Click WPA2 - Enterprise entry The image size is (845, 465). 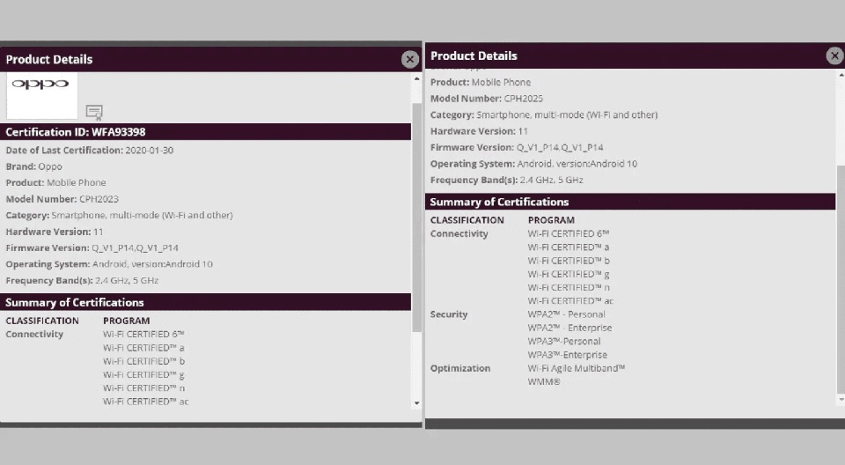pos(569,328)
